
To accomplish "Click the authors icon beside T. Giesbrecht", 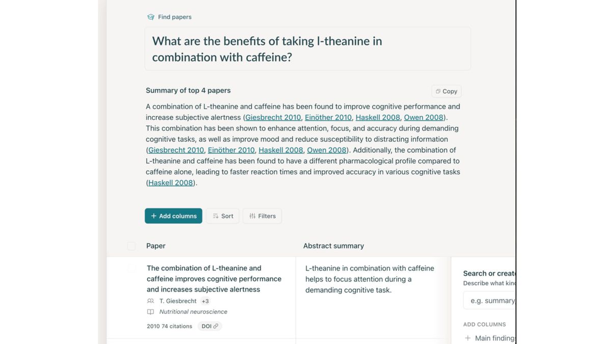I will (150, 301).
